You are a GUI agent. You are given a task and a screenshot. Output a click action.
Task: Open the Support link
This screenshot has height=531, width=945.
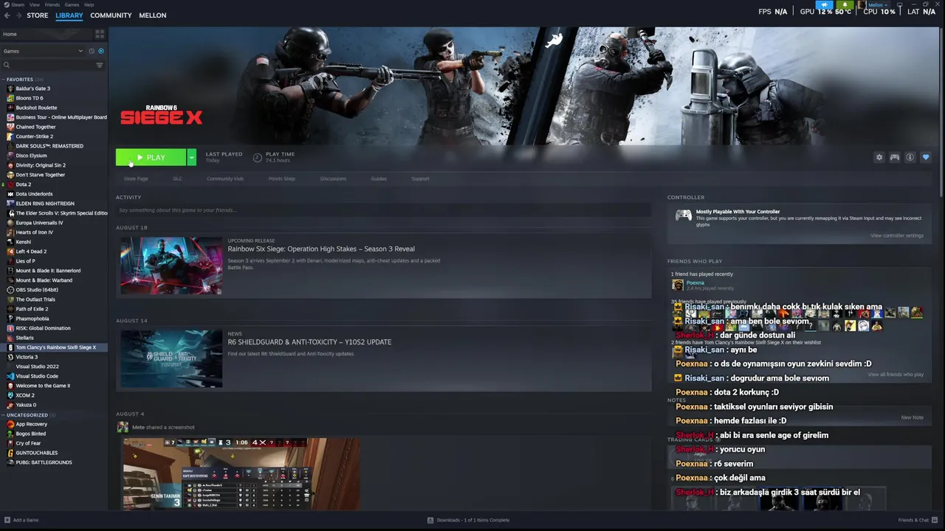pos(420,178)
